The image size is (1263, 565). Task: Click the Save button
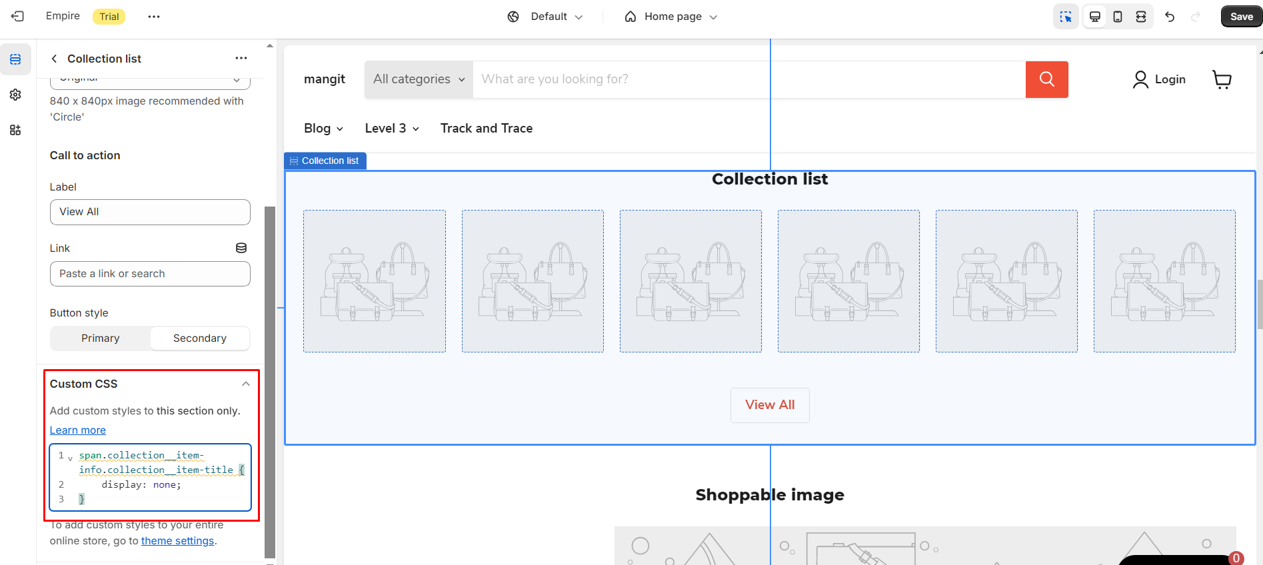click(x=1241, y=17)
